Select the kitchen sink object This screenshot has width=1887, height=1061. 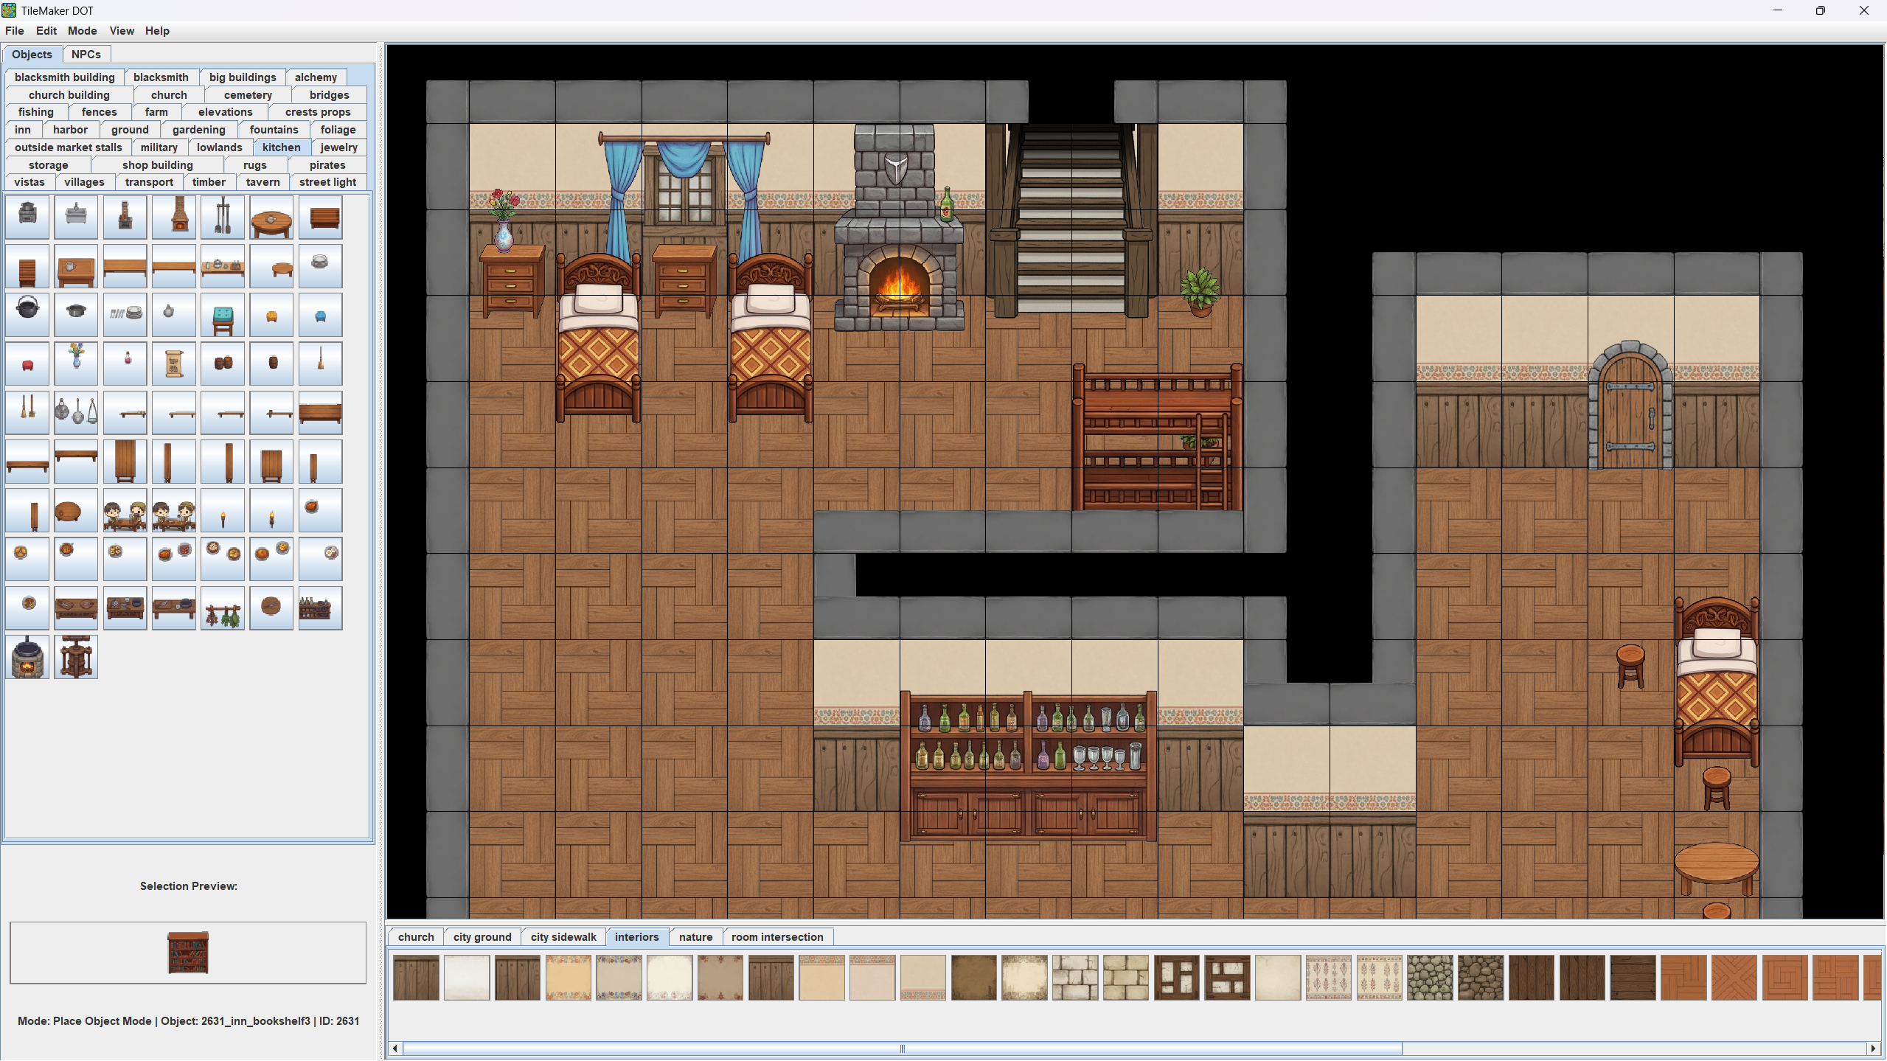(x=76, y=217)
